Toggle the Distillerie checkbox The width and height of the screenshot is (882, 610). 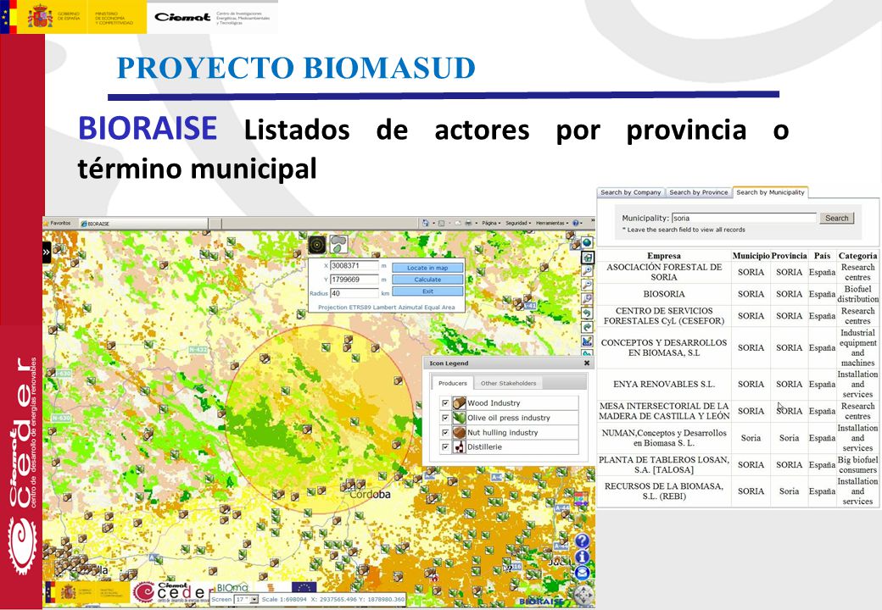445,447
